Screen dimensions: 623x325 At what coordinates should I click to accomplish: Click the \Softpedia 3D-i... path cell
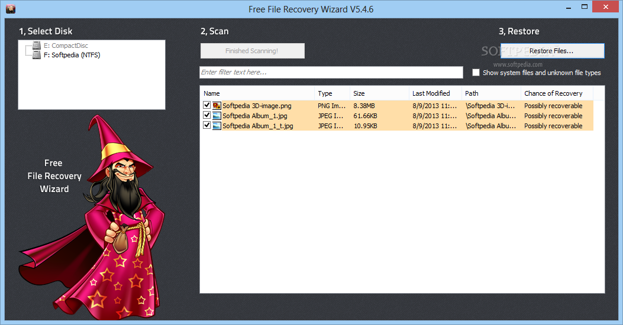tap(490, 106)
